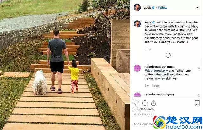This screenshot has width=203, height=130.
Task: Share post using upload arrow icon
Action: pyautogui.click(x=154, y=103)
